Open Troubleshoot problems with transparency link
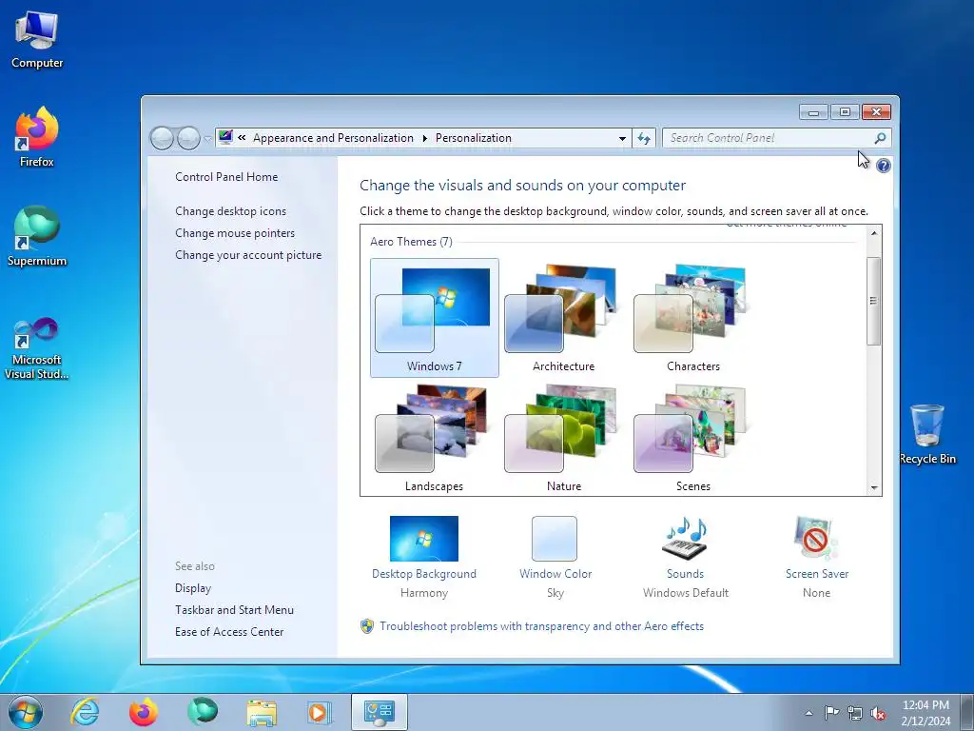This screenshot has width=974, height=731. click(x=541, y=626)
